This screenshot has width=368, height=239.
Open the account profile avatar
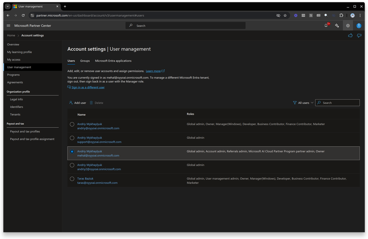359,26
